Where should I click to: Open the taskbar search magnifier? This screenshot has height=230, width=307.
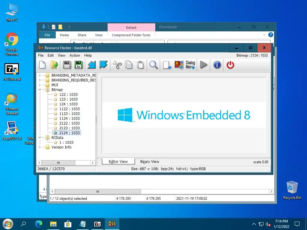point(23,224)
